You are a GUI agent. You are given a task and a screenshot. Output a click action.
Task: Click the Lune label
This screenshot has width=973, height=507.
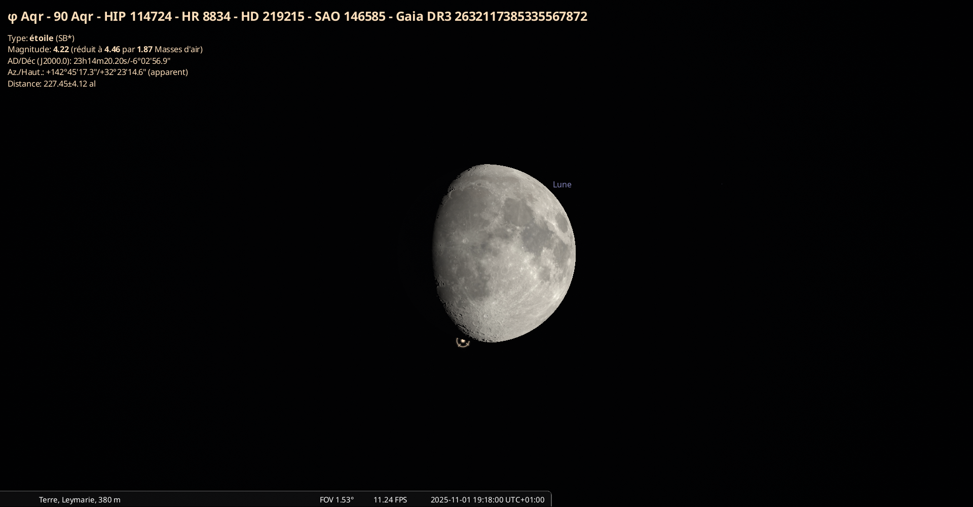(562, 184)
